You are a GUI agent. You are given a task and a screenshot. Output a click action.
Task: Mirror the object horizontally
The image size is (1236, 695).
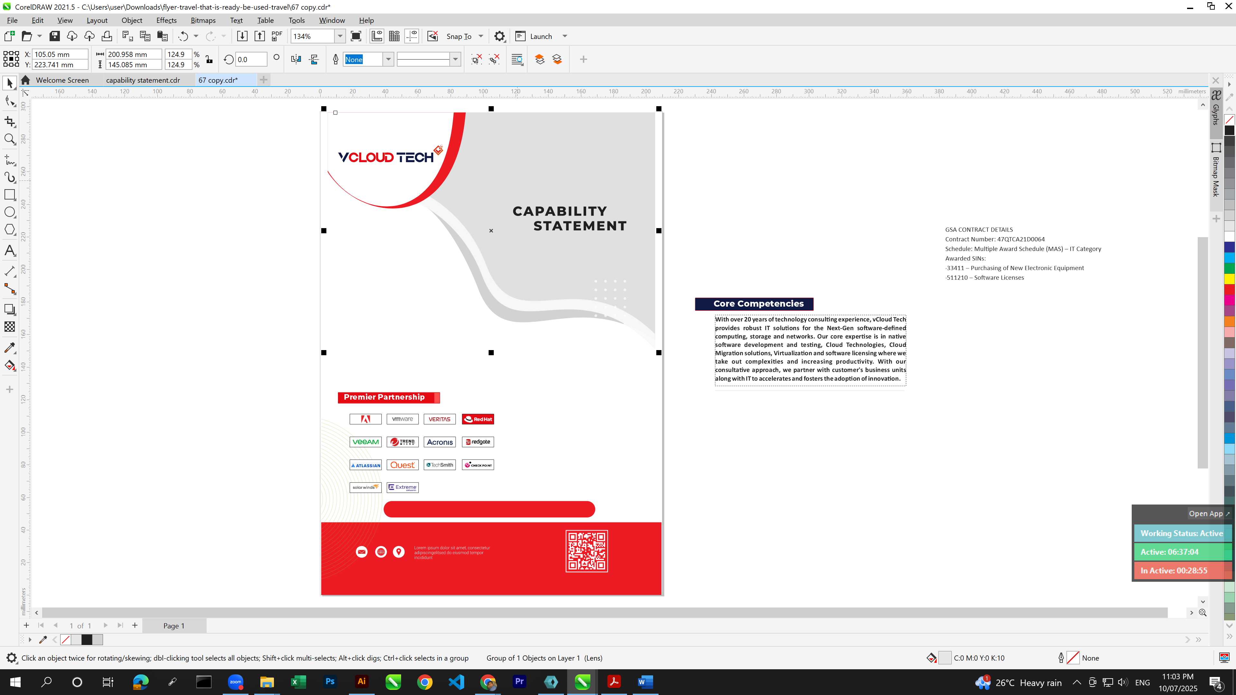tap(296, 59)
